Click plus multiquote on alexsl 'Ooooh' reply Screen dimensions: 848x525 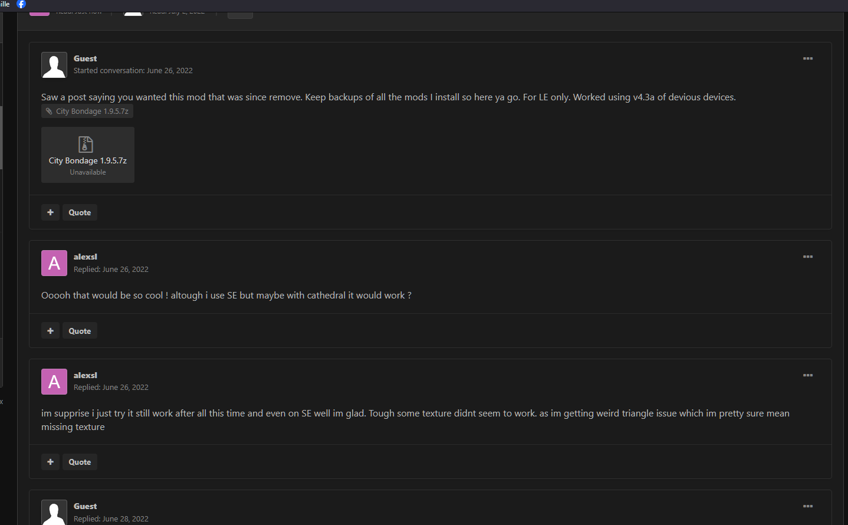click(50, 331)
